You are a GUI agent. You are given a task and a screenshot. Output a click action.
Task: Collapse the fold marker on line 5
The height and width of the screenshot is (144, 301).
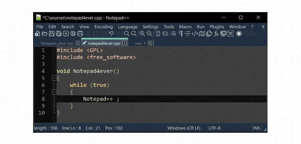(x=54, y=78)
